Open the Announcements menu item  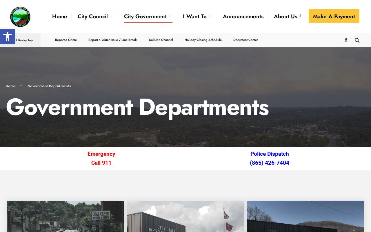(x=243, y=17)
